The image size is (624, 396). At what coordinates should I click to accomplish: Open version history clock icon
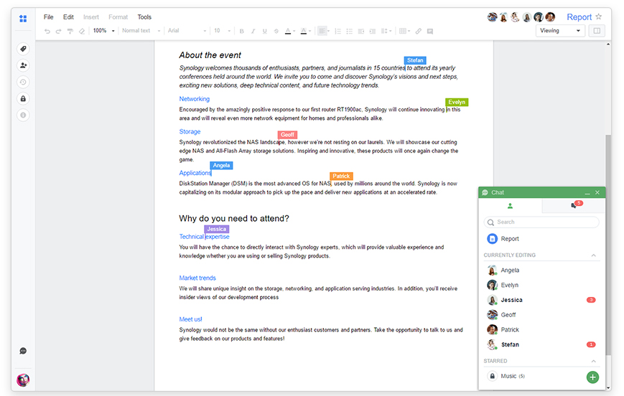23,82
